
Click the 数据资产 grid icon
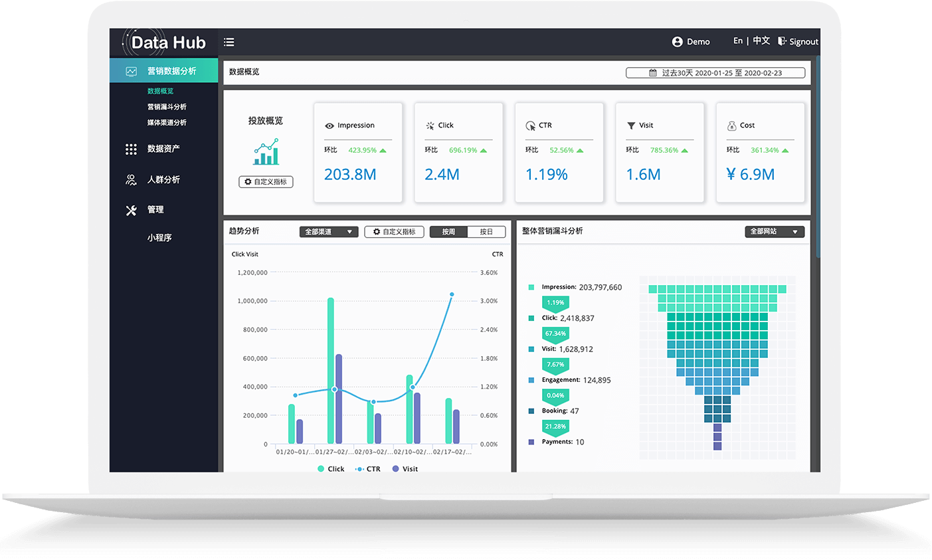[x=131, y=149]
